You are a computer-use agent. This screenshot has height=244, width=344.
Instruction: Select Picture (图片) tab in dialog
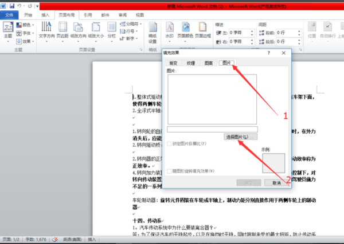pyautogui.click(x=226, y=63)
